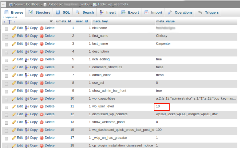The width and height of the screenshot is (240, 148).
Task: Click the Copy icon in first_name row
Action: pyautogui.click(x=27, y=36)
